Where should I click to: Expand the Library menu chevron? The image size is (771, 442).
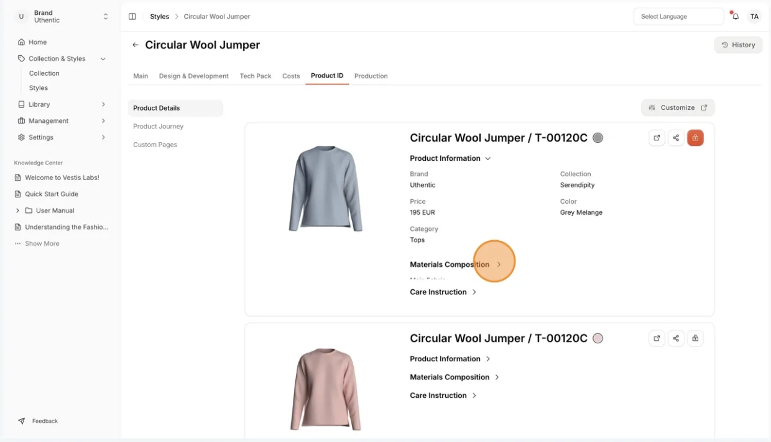pyautogui.click(x=103, y=104)
